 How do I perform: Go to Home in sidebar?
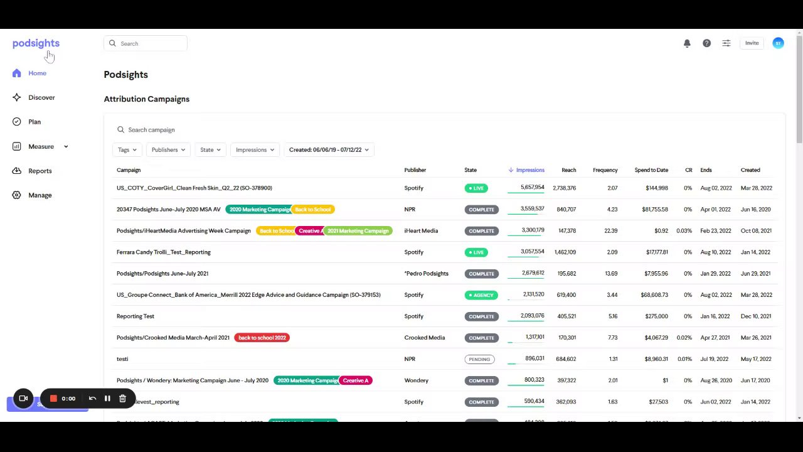coord(37,73)
